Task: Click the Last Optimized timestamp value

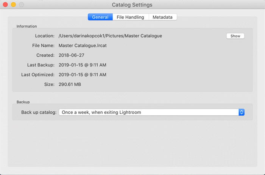Action: (x=83, y=75)
